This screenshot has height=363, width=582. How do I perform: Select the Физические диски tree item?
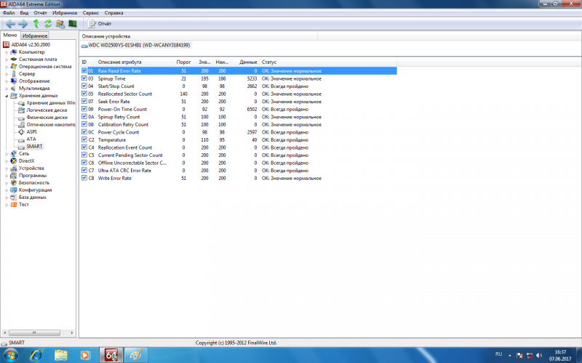point(47,118)
